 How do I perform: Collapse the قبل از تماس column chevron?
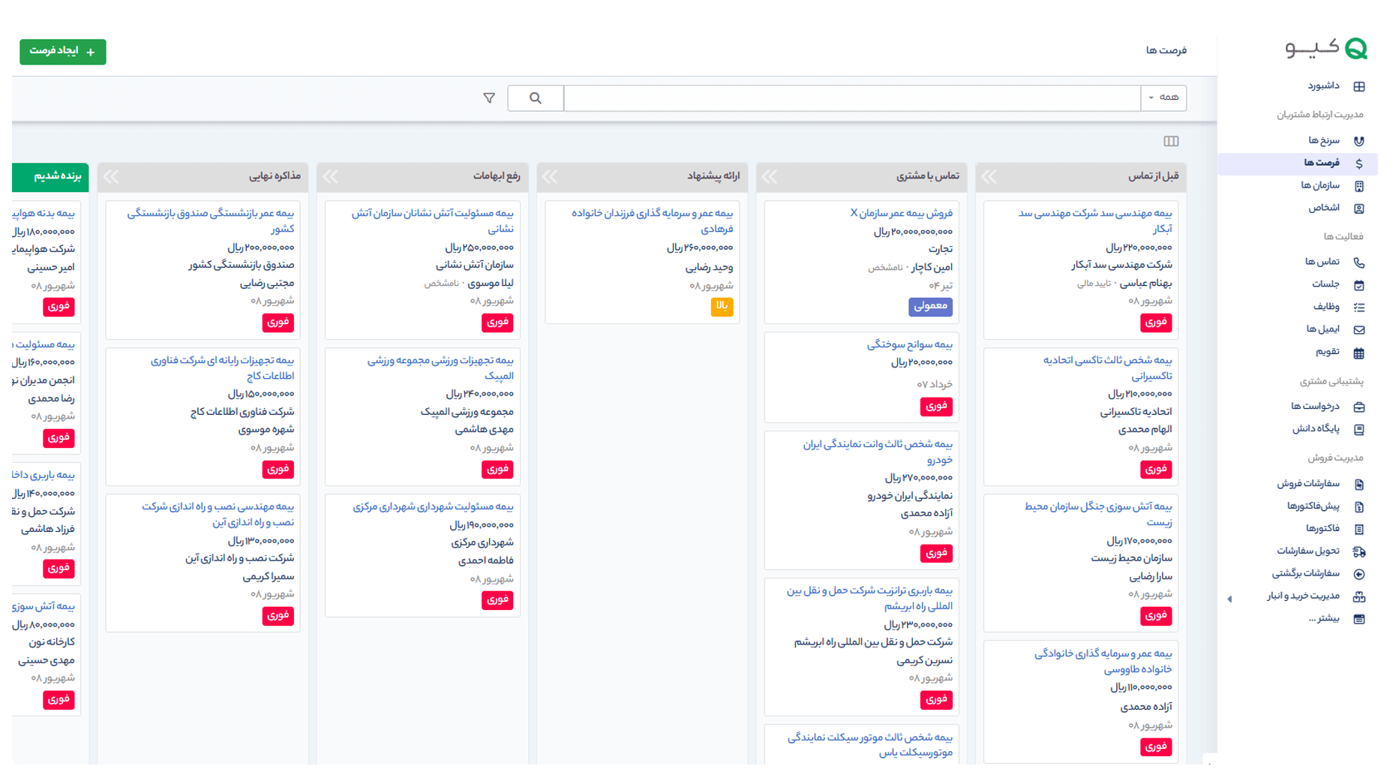[989, 177]
